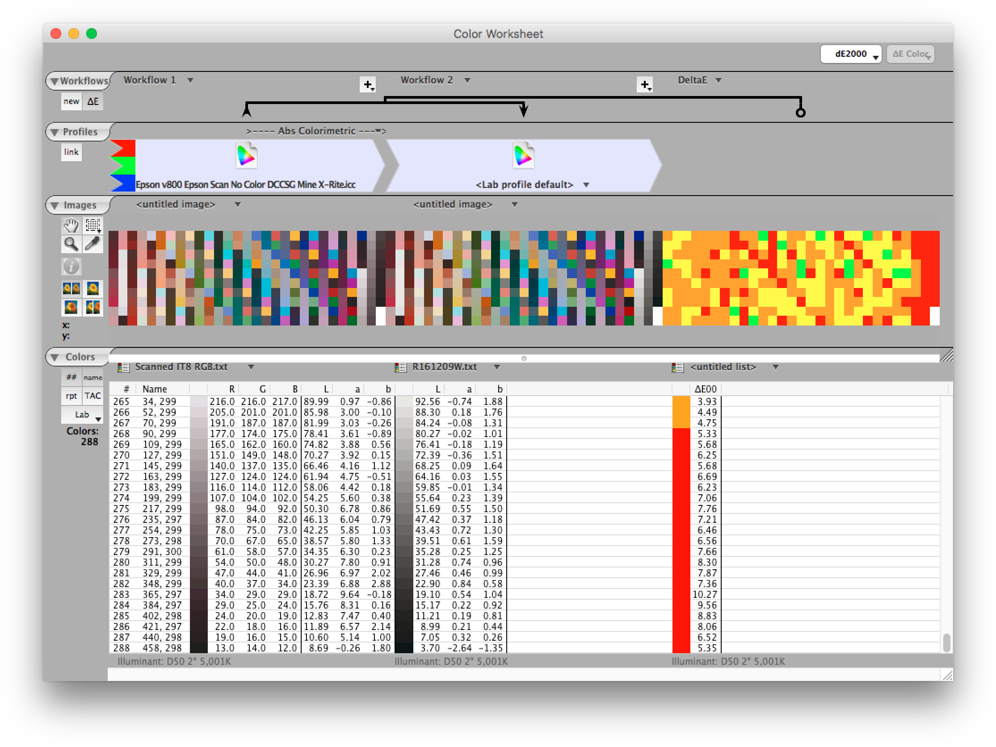The width and height of the screenshot is (996, 747).
Task: Click the red ΔE00 swatch for row 288
Action: tap(681, 648)
